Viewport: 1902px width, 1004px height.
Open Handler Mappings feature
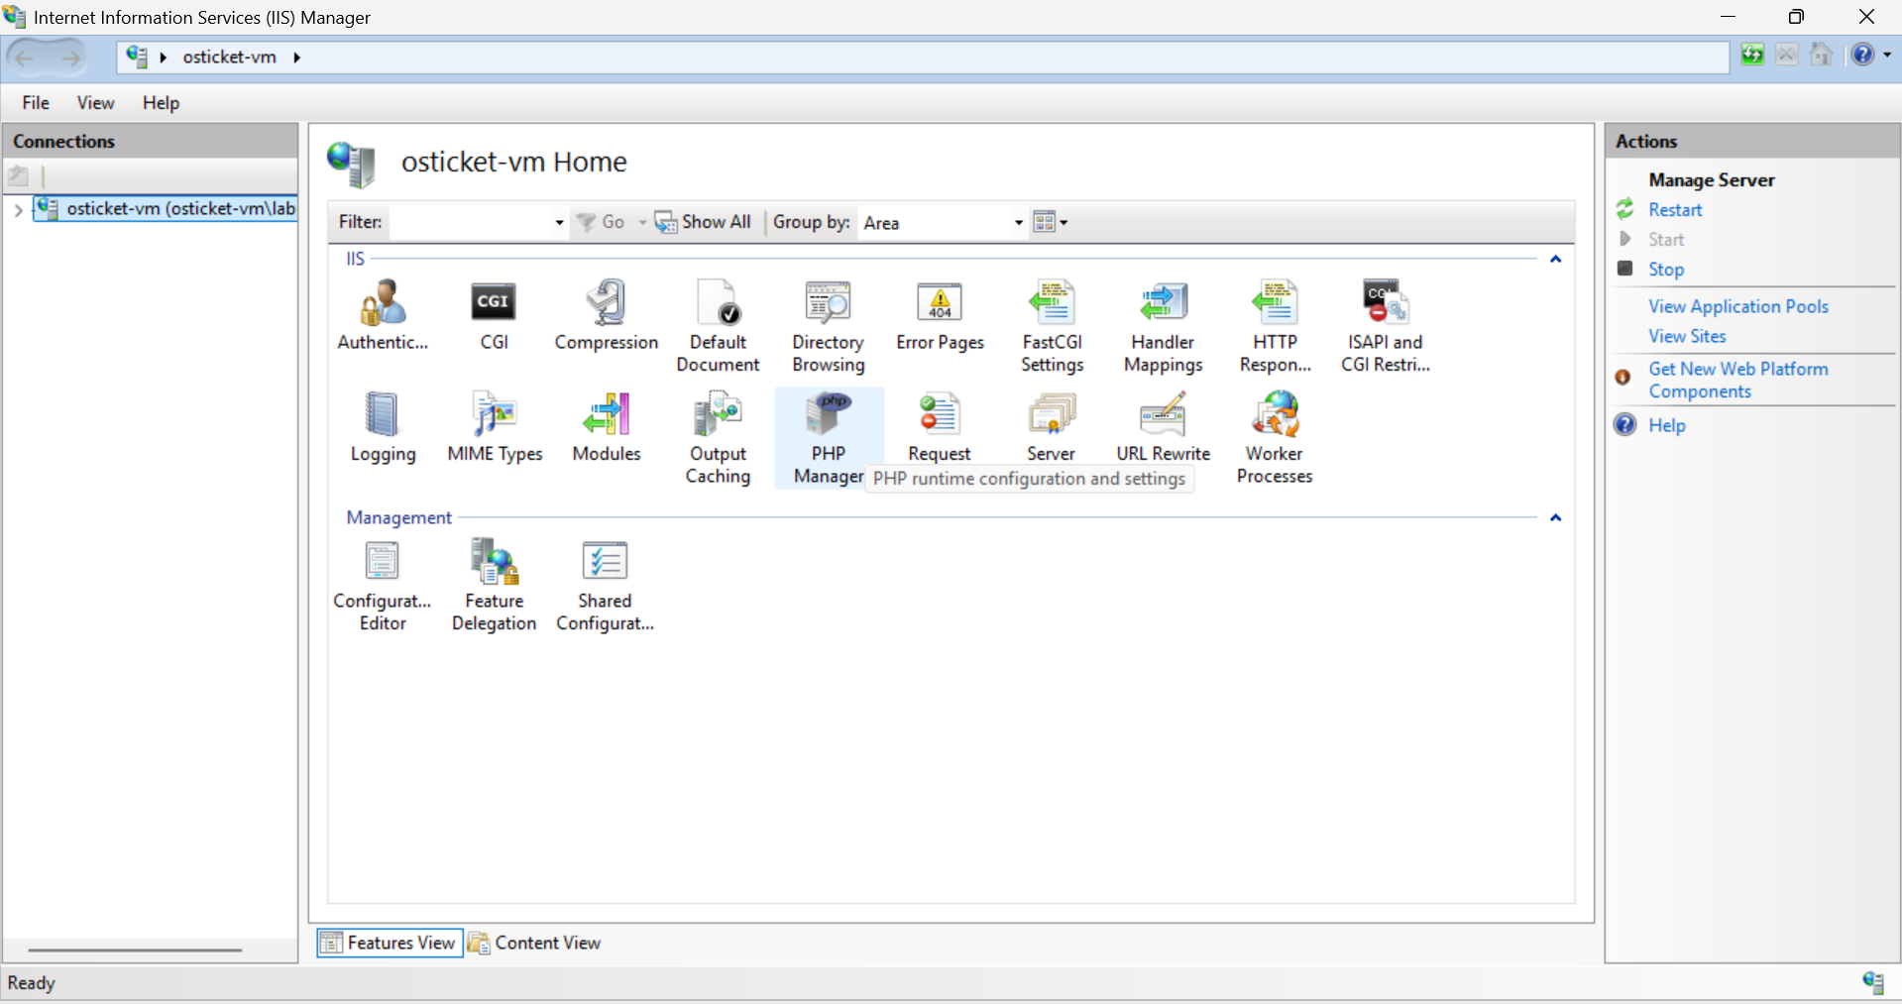1163,326
